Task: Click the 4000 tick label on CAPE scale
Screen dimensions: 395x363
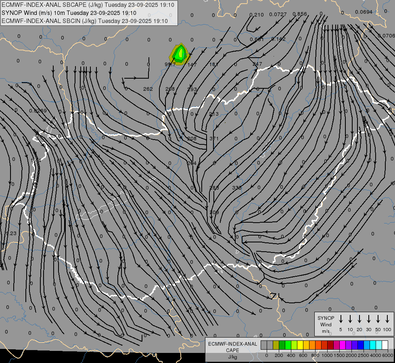Action: click(376, 355)
